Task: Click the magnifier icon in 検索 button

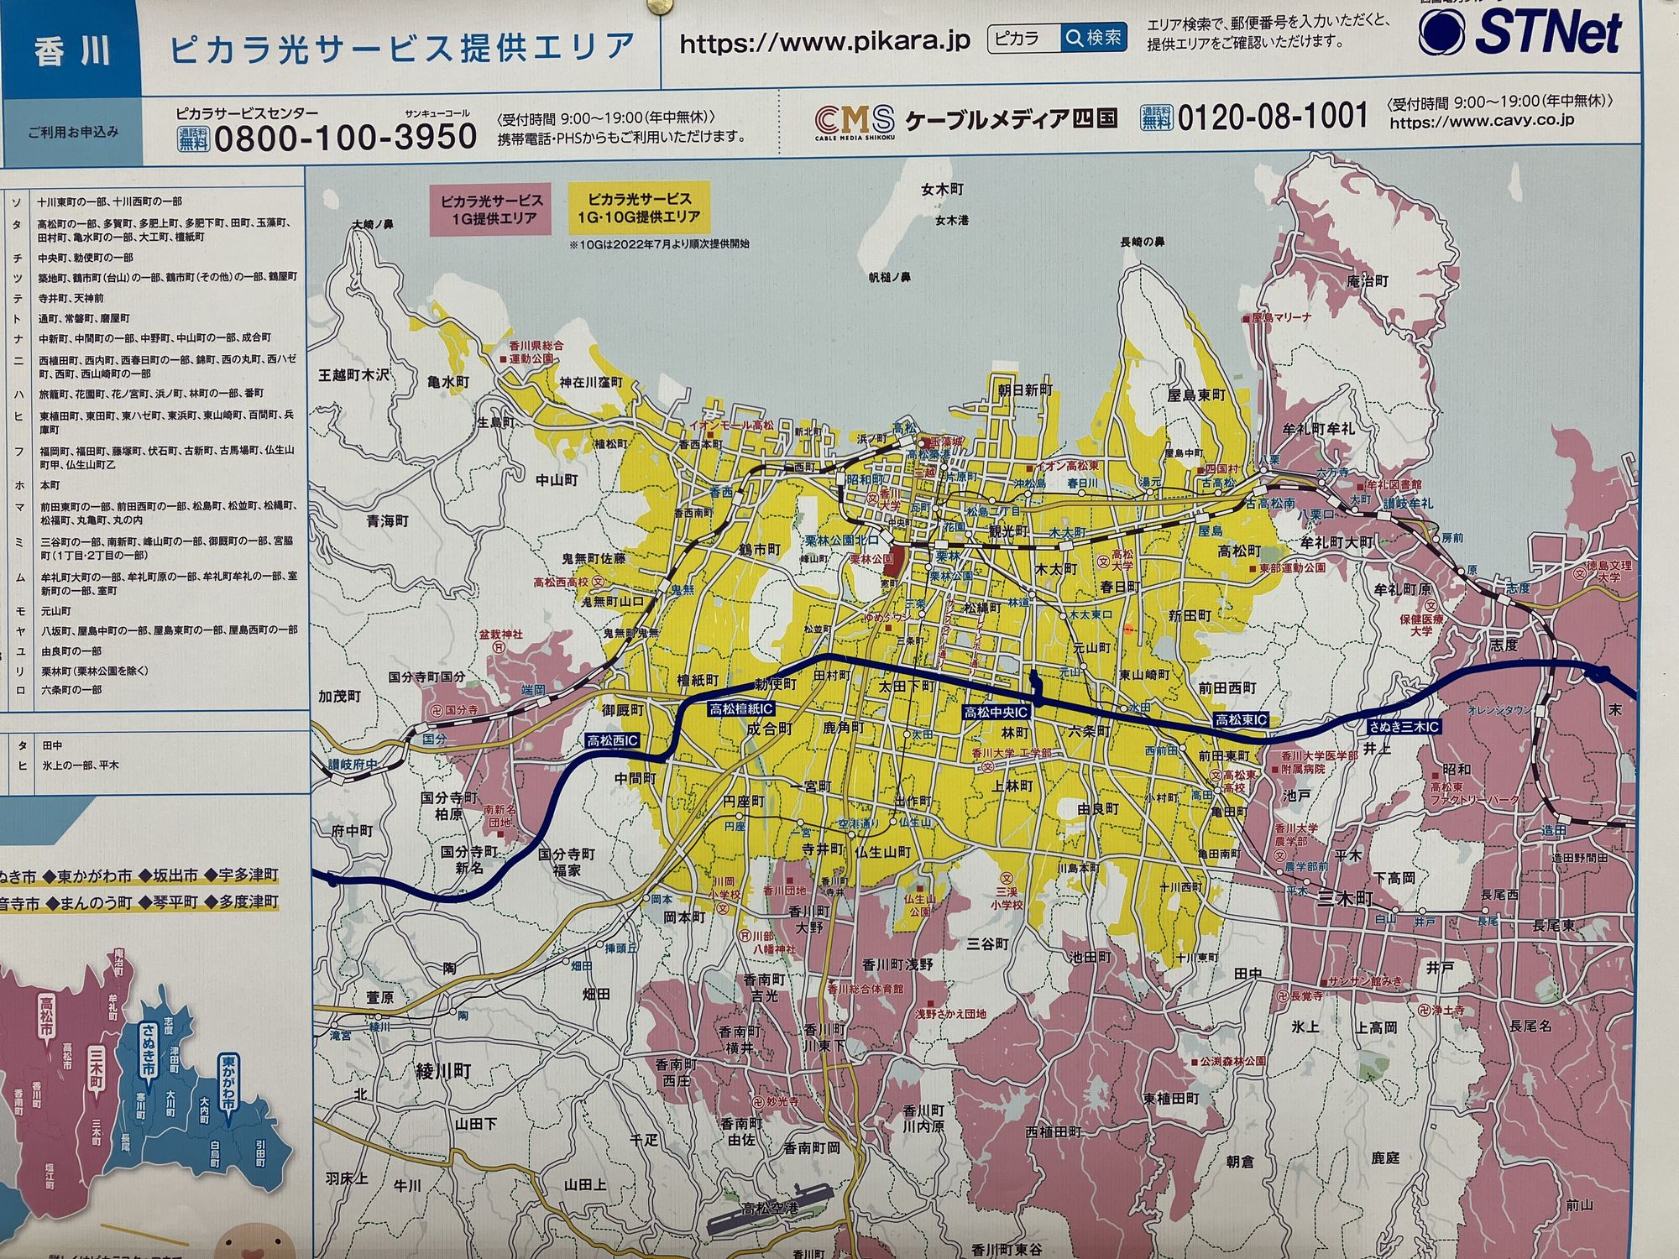Action: point(1074,39)
